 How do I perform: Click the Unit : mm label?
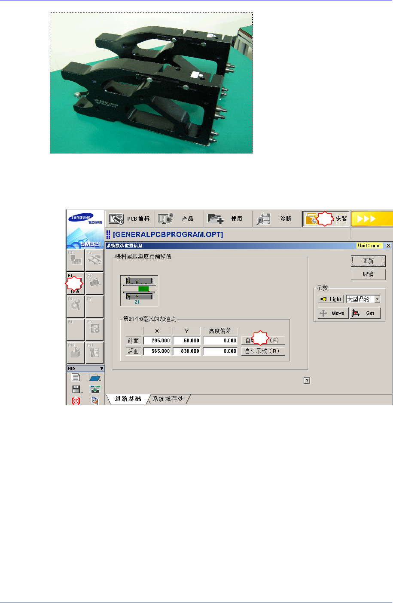[x=369, y=246]
